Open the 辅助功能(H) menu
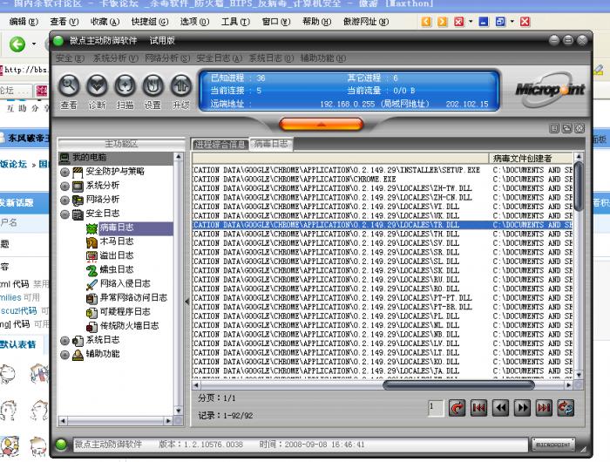 323,58
